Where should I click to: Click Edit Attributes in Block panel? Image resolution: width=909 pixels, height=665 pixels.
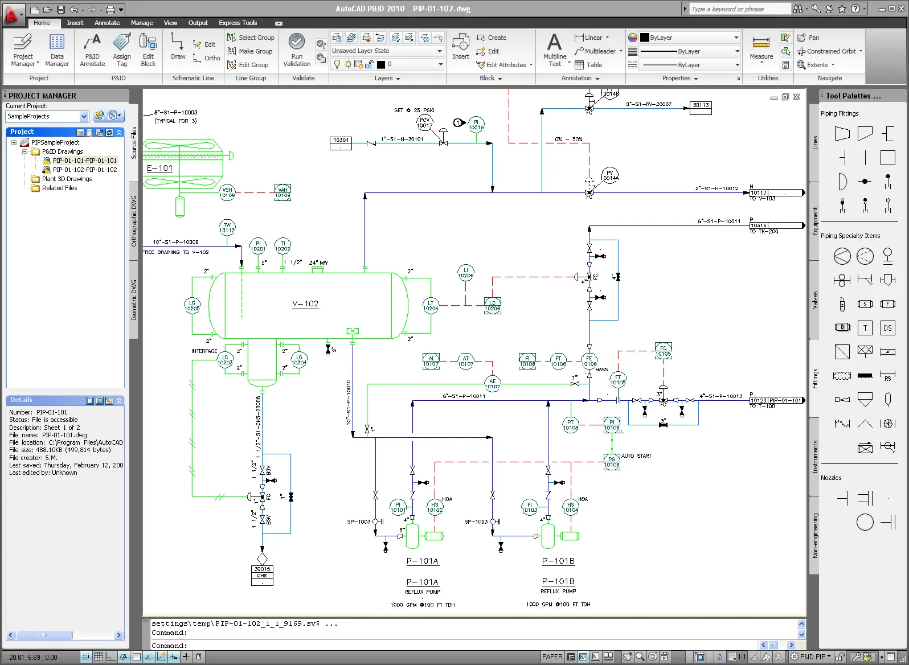click(x=501, y=65)
